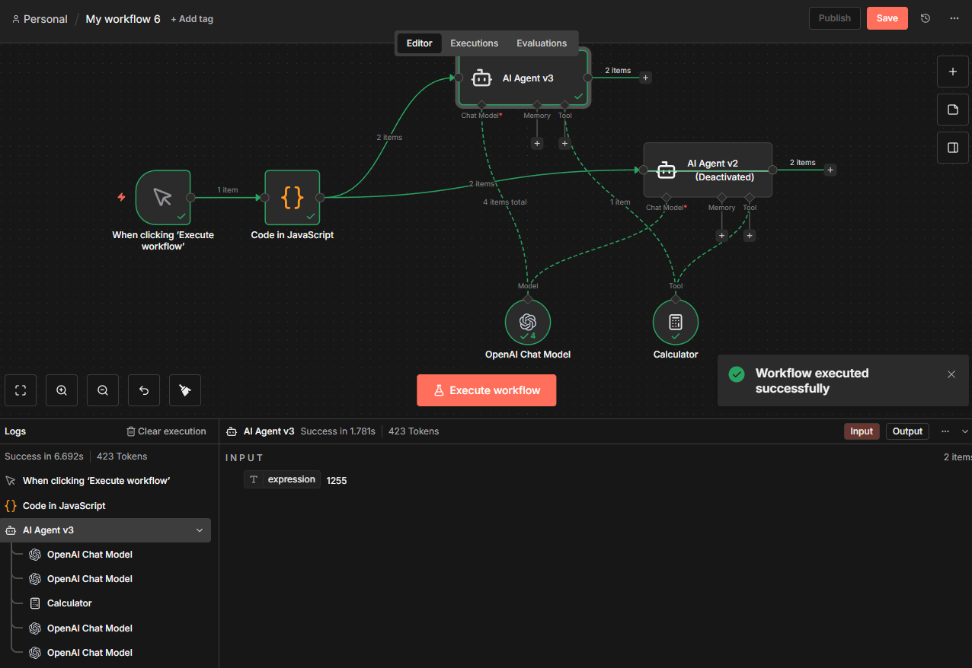Open the Executions tab

click(x=474, y=43)
